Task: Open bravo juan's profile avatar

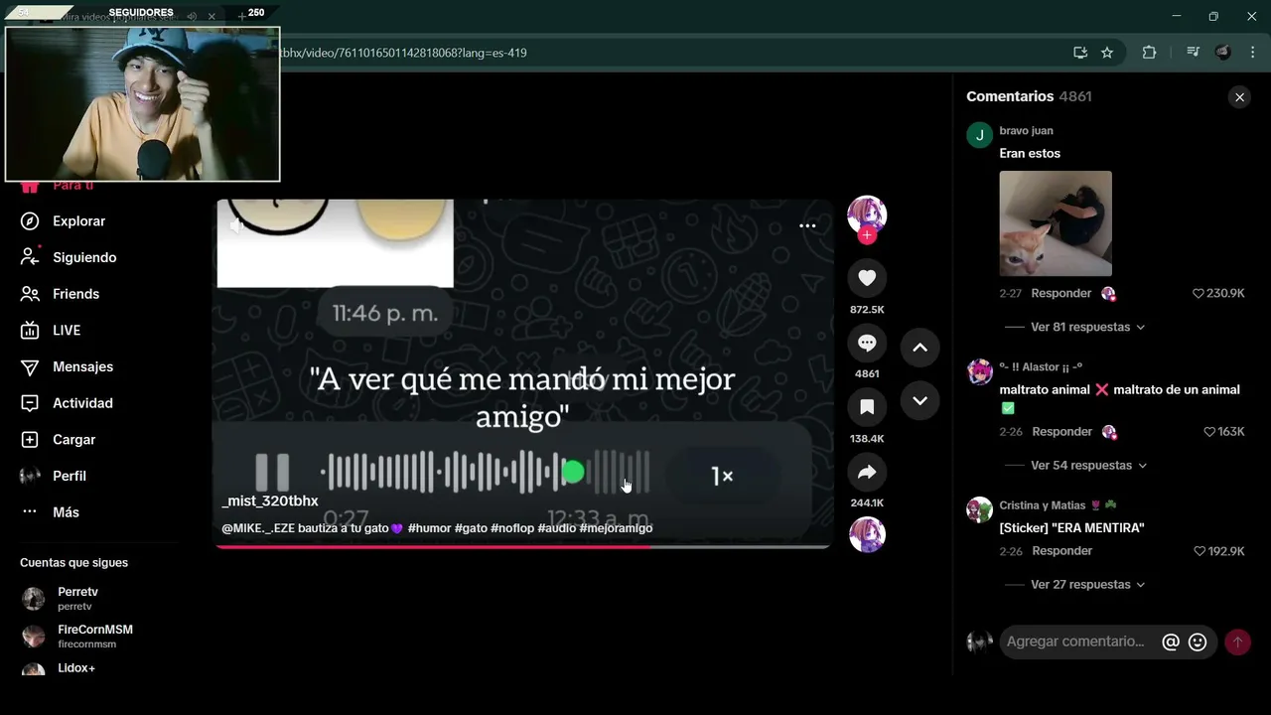Action: [980, 135]
